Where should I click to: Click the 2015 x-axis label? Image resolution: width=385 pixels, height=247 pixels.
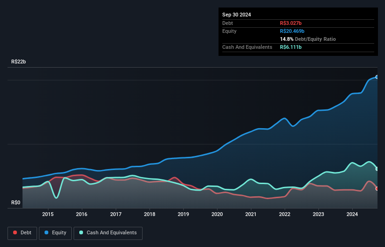[x=48, y=214]
